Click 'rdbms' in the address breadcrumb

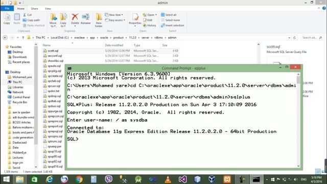[x=158, y=38]
